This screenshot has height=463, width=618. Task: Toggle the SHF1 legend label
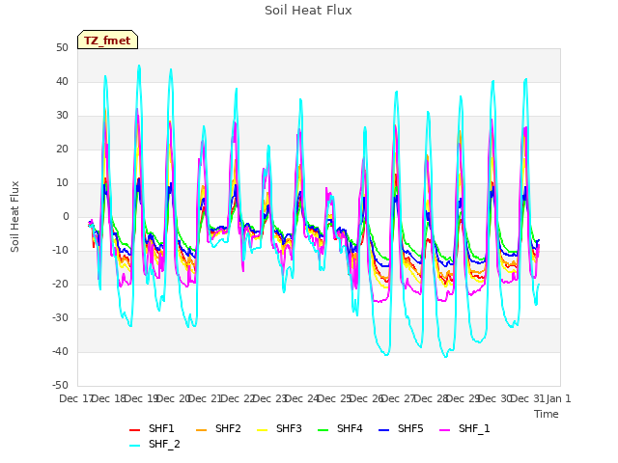pos(161,428)
